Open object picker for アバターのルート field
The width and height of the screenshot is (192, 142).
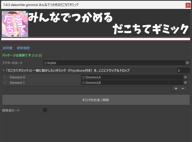click(187, 63)
